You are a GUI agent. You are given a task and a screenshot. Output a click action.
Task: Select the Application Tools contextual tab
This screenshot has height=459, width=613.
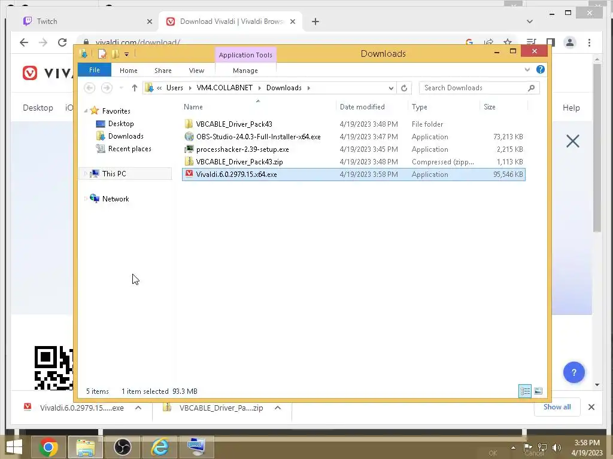245,54
